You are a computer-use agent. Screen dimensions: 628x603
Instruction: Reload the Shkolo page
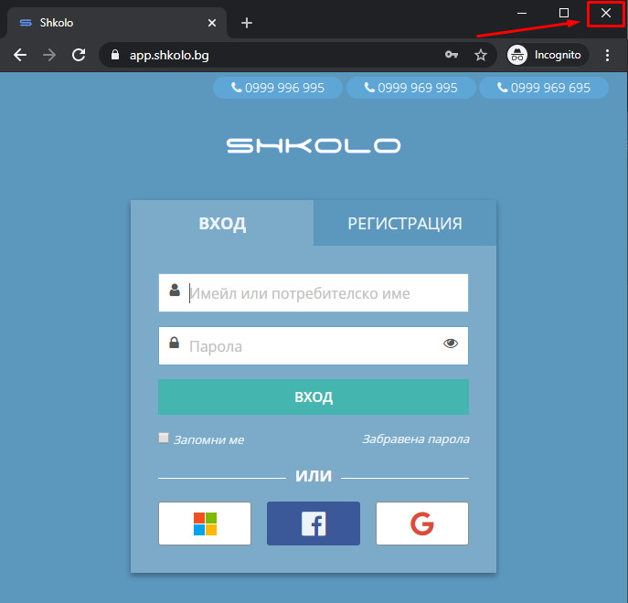click(79, 55)
